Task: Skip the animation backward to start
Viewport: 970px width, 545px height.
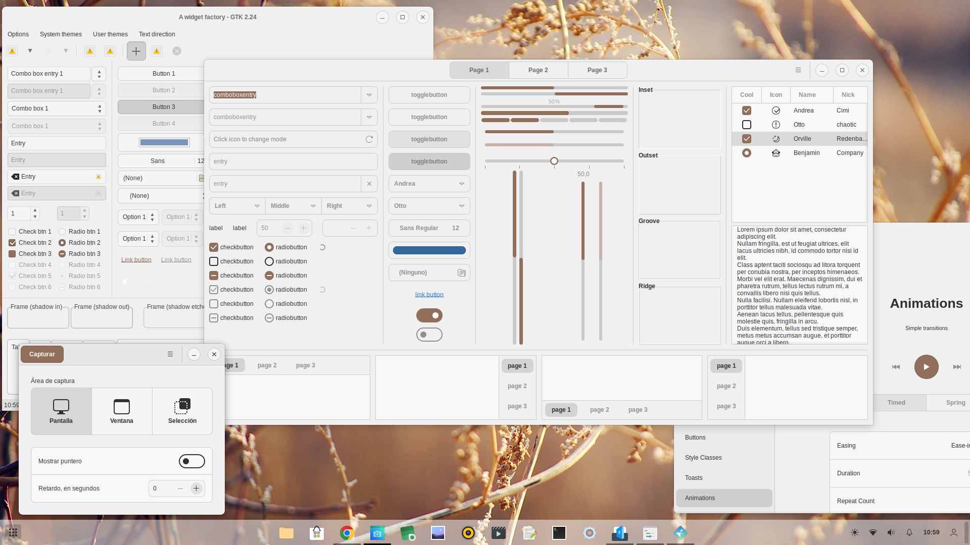Action: pyautogui.click(x=896, y=367)
